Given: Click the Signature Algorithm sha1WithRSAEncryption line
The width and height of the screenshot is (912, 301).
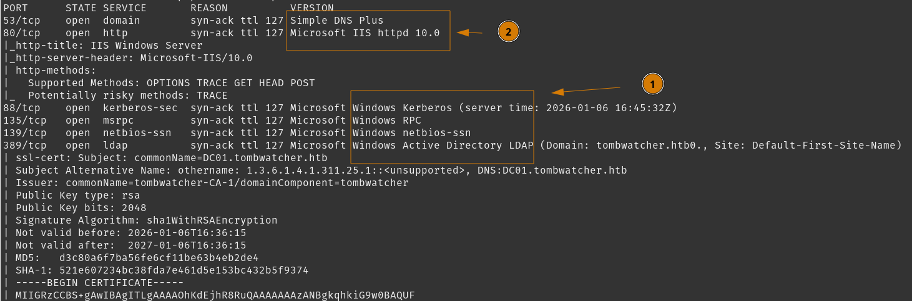Looking at the screenshot, I should point(140,220).
